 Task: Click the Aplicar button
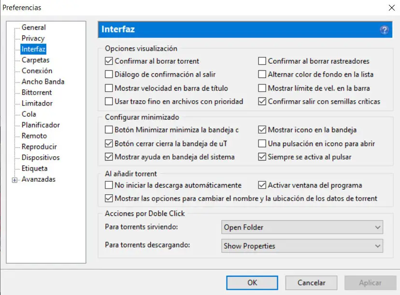(371, 283)
